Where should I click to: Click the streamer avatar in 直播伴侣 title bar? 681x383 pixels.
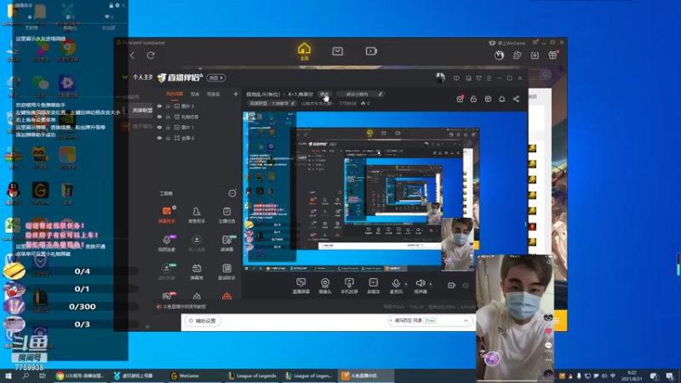pyautogui.click(x=440, y=77)
